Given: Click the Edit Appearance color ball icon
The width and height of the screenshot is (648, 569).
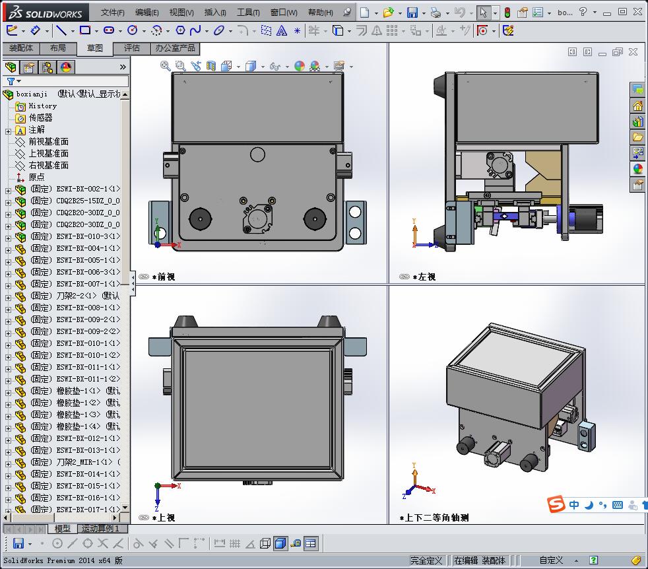Looking at the screenshot, I should (x=300, y=66).
